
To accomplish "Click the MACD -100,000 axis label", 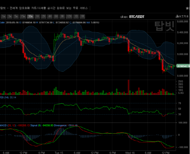I will [x=183, y=147].
